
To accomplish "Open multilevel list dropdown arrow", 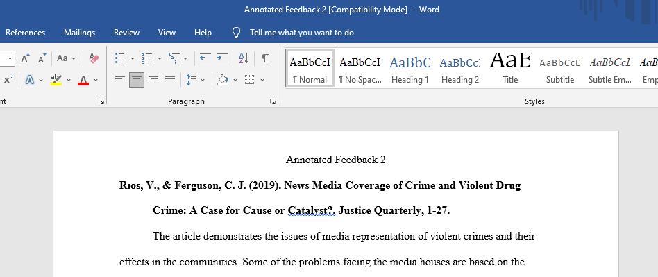I will tap(185, 58).
